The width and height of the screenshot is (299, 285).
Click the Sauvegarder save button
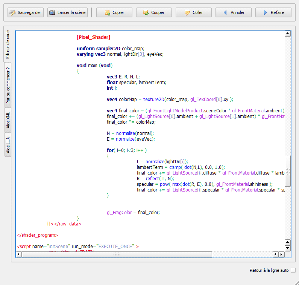click(x=26, y=12)
